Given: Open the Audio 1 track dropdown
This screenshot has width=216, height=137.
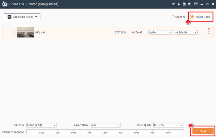Looking at the screenshot, I should coord(160,32).
